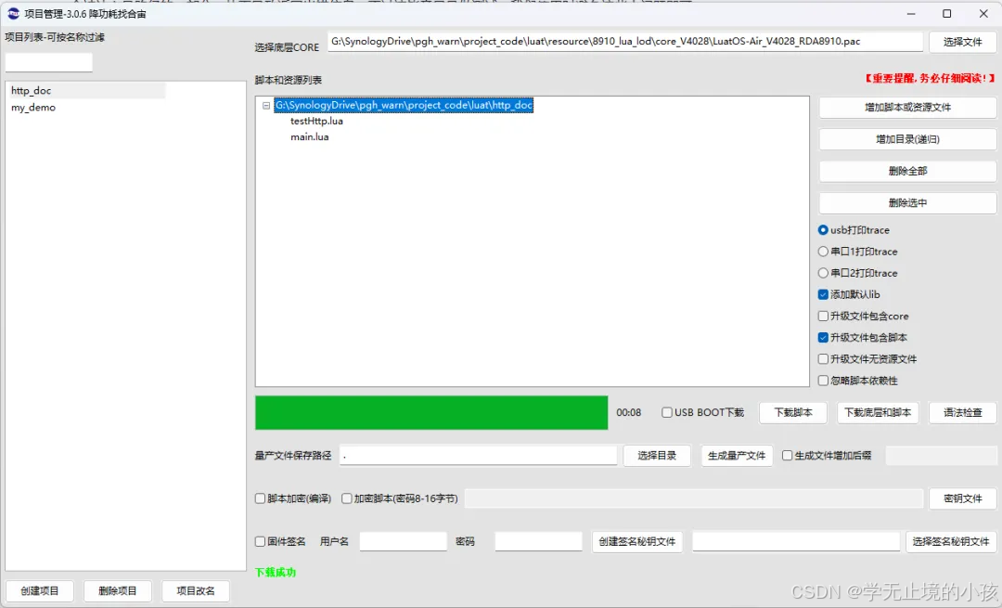Screen dimensions: 1002x608
Task: Open the red 重要提醒 notice link
Action: 929,79
